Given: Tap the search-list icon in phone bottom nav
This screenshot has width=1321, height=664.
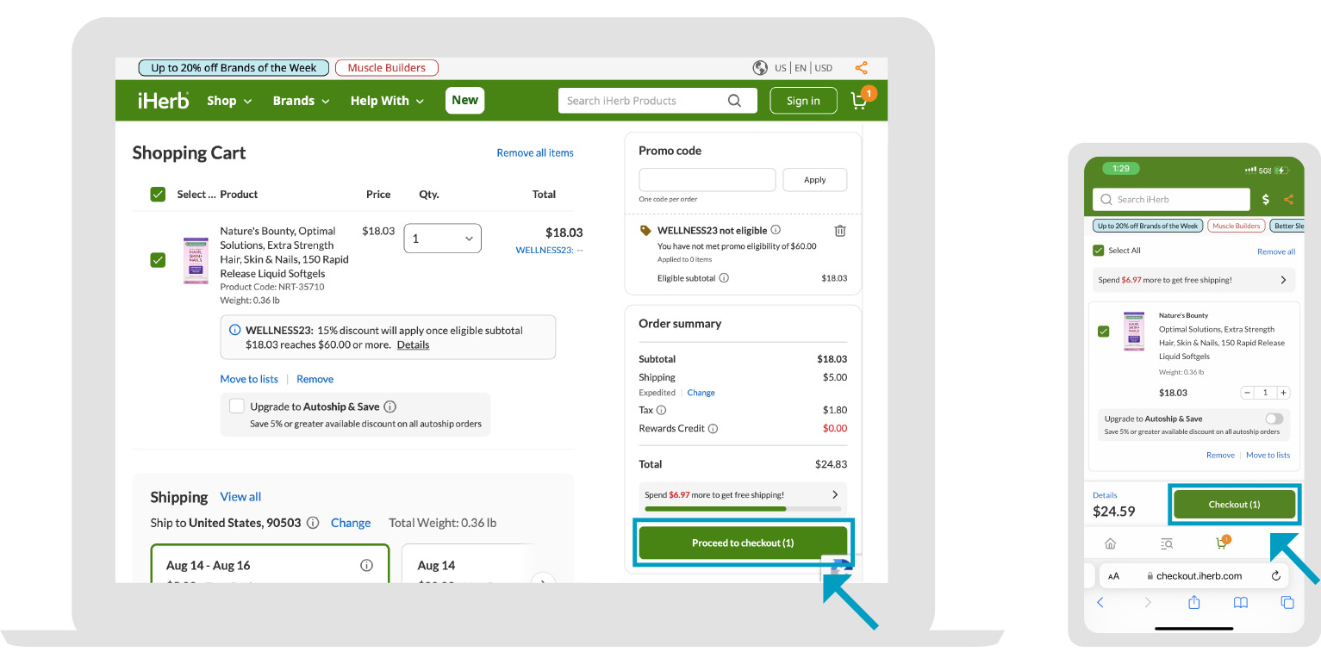Looking at the screenshot, I should pyautogui.click(x=1167, y=543).
